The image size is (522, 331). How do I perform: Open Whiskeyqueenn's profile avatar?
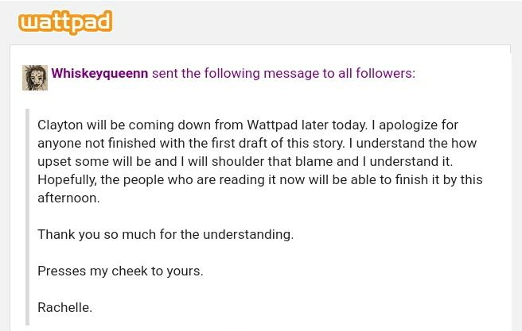point(35,78)
